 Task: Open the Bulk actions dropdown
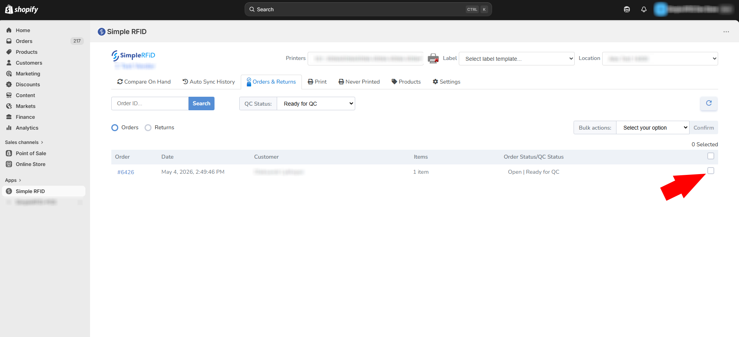(653, 128)
